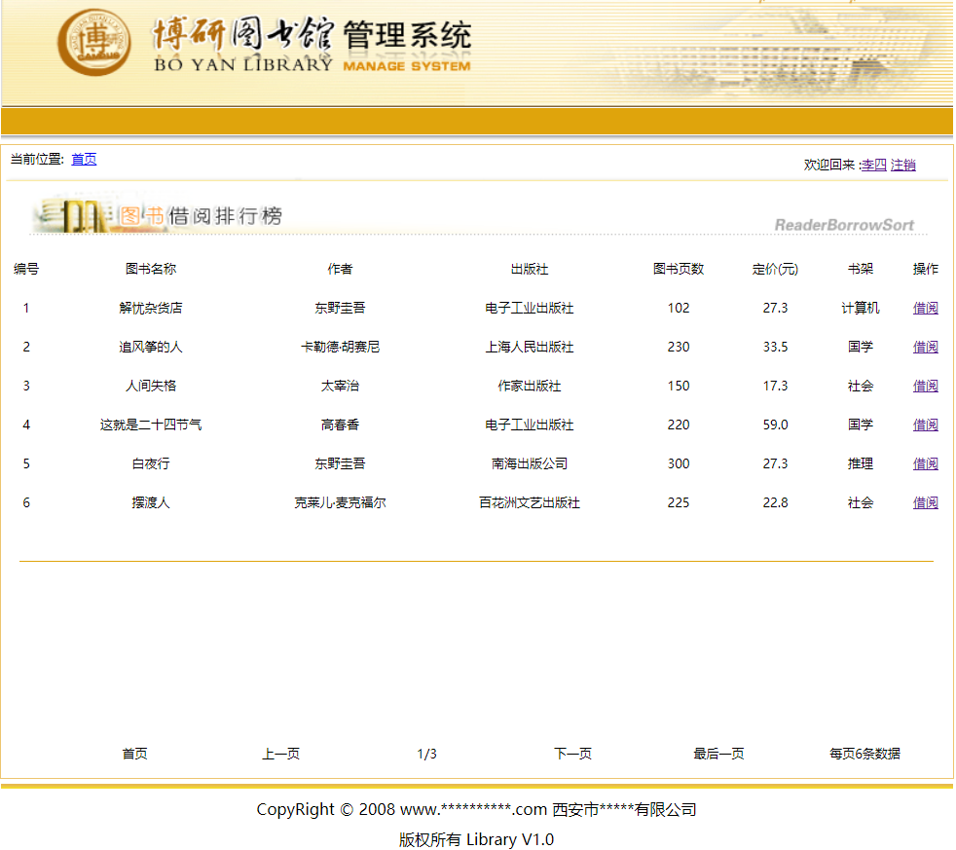Click the 图书名称 column header

(x=151, y=269)
